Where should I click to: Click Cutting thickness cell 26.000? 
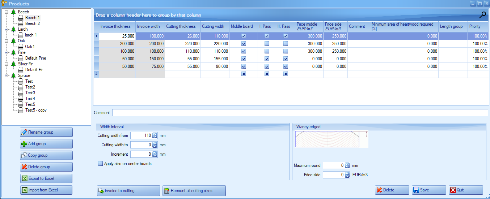(x=183, y=36)
